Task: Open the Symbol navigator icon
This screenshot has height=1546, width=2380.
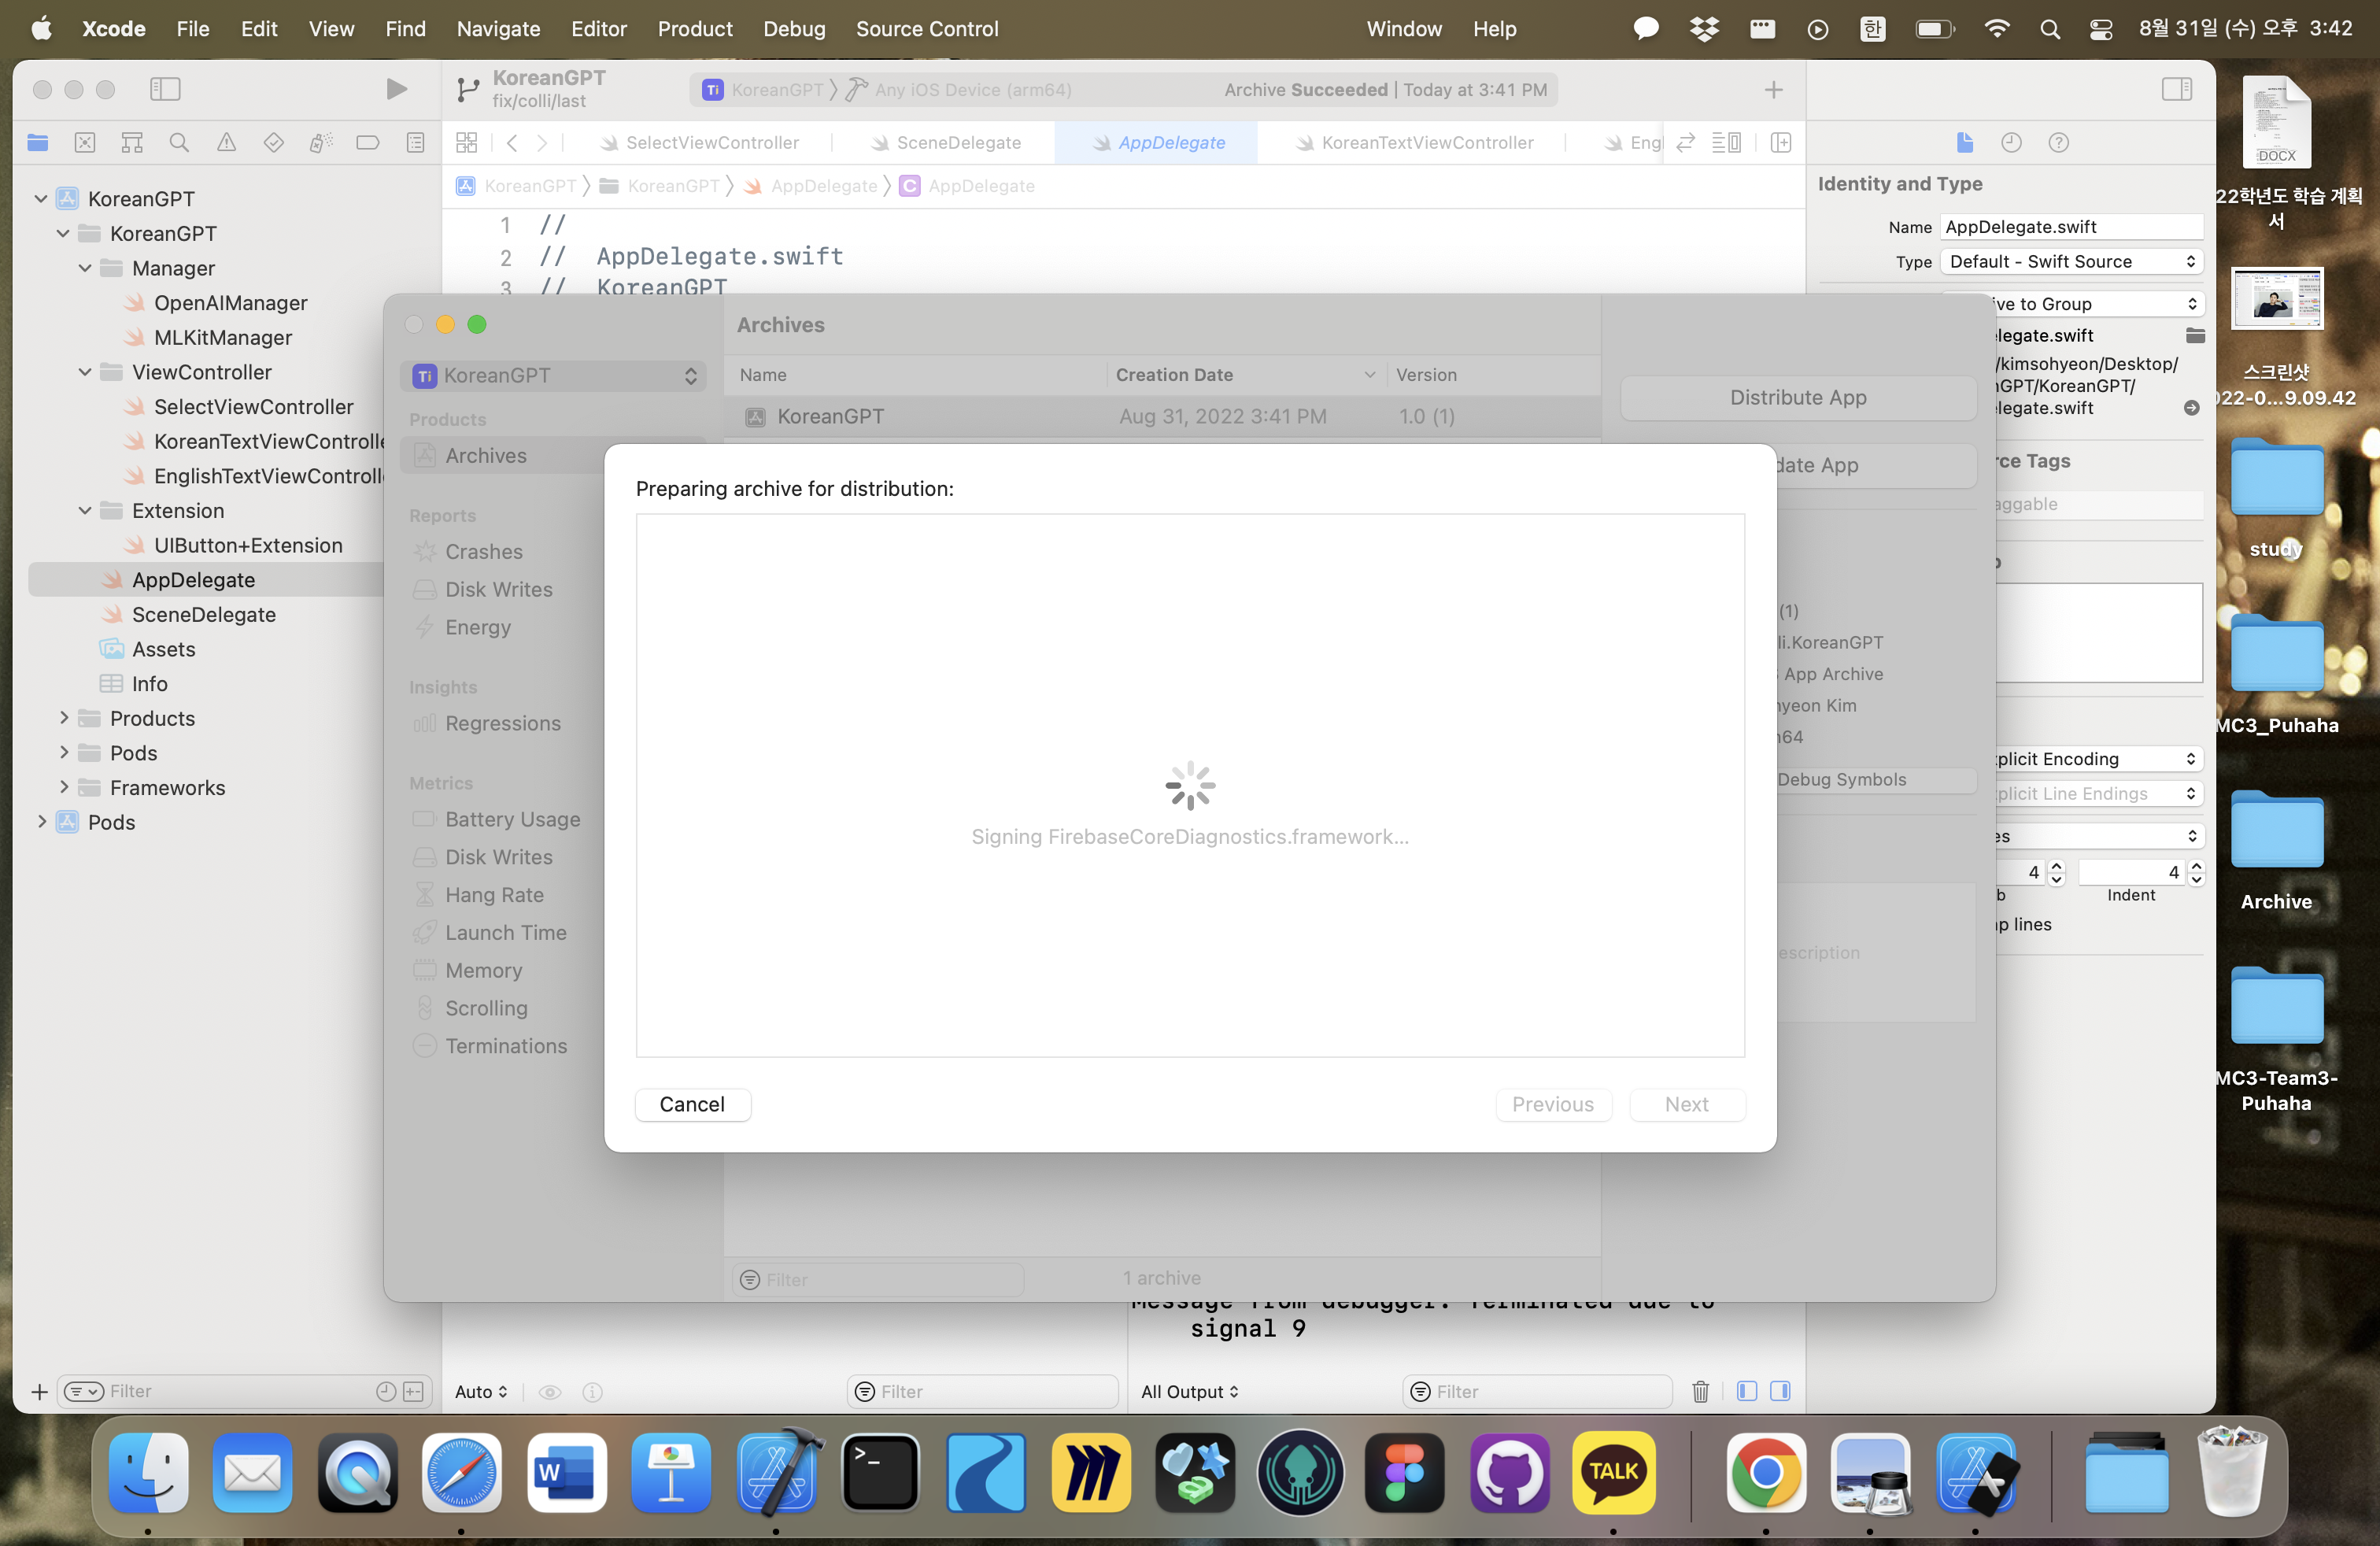Action: pos(132,142)
